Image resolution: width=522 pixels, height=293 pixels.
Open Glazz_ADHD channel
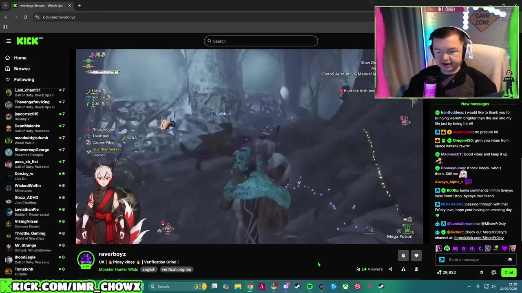point(35,200)
